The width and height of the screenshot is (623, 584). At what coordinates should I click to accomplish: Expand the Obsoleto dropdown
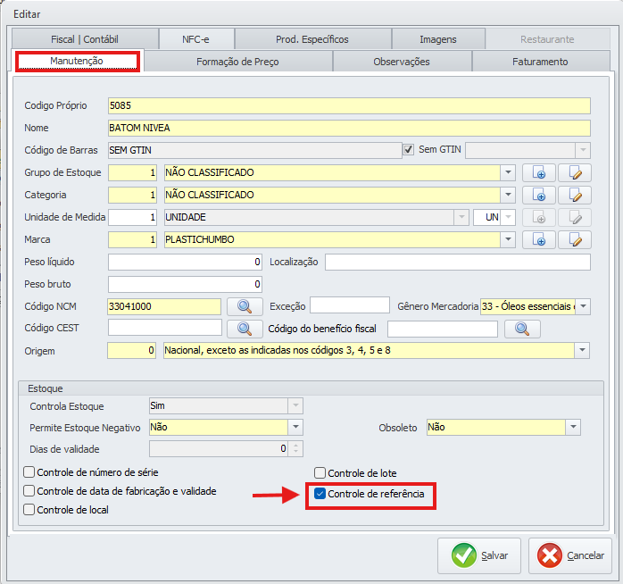[574, 428]
